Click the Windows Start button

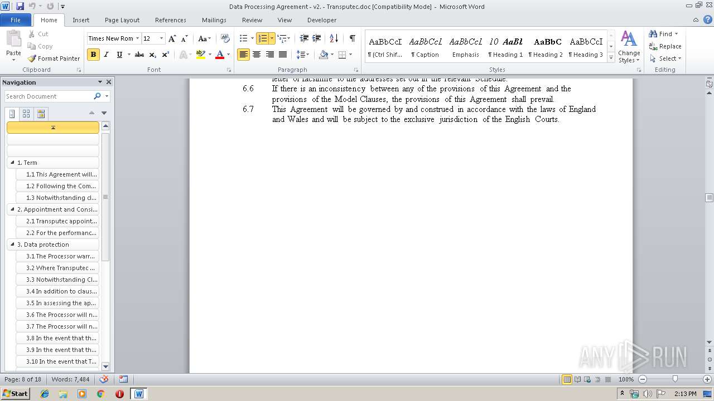pyautogui.click(x=15, y=393)
